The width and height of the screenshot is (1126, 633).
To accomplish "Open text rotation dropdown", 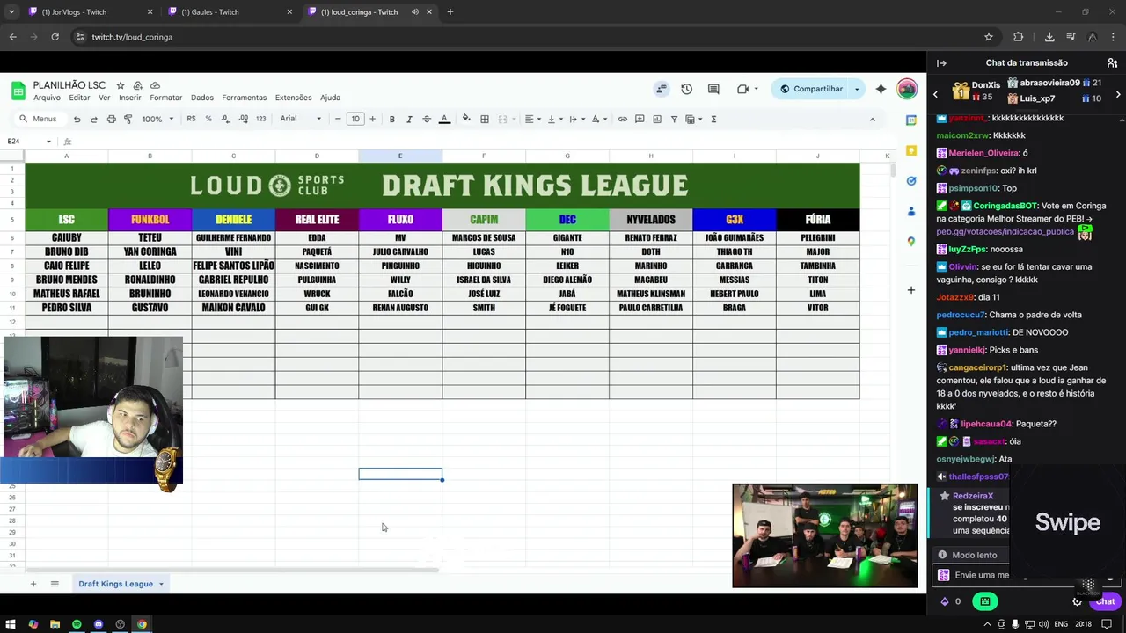I will tap(598, 119).
